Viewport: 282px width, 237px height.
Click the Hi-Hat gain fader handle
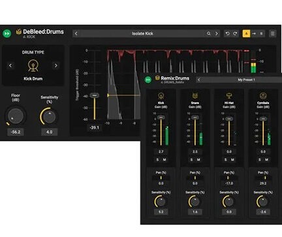[229, 119]
